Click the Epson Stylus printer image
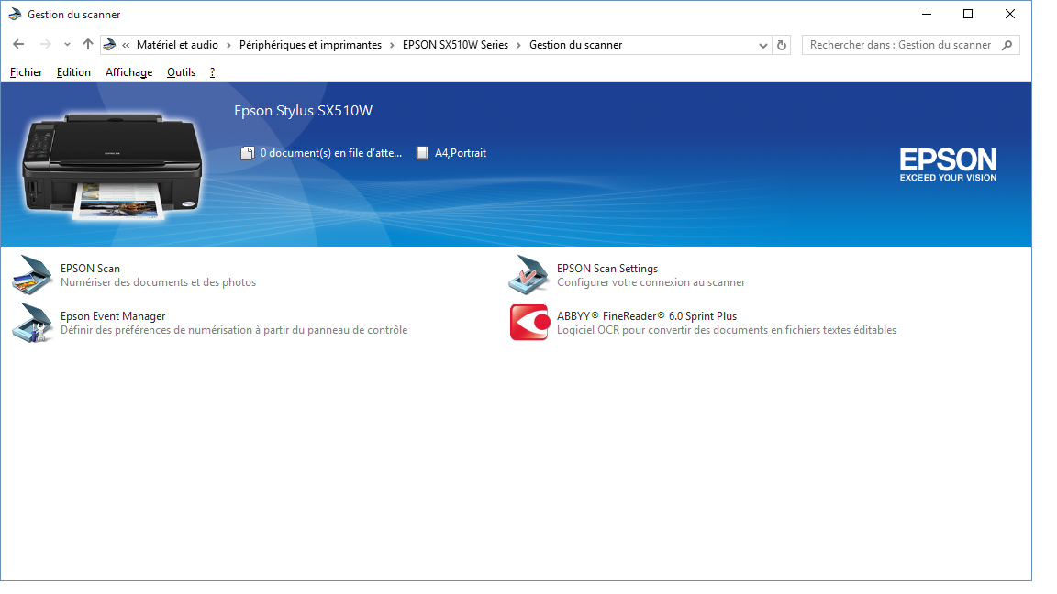 (x=113, y=167)
